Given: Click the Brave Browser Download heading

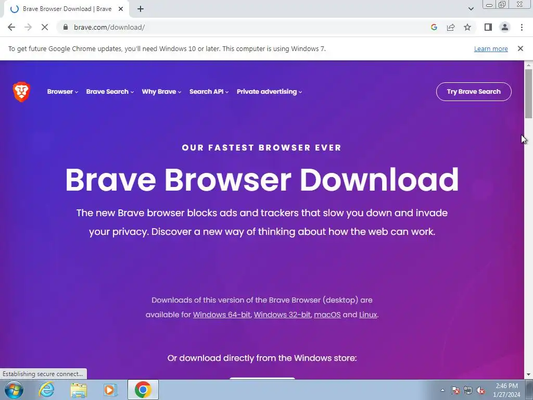Looking at the screenshot, I should pos(262,180).
